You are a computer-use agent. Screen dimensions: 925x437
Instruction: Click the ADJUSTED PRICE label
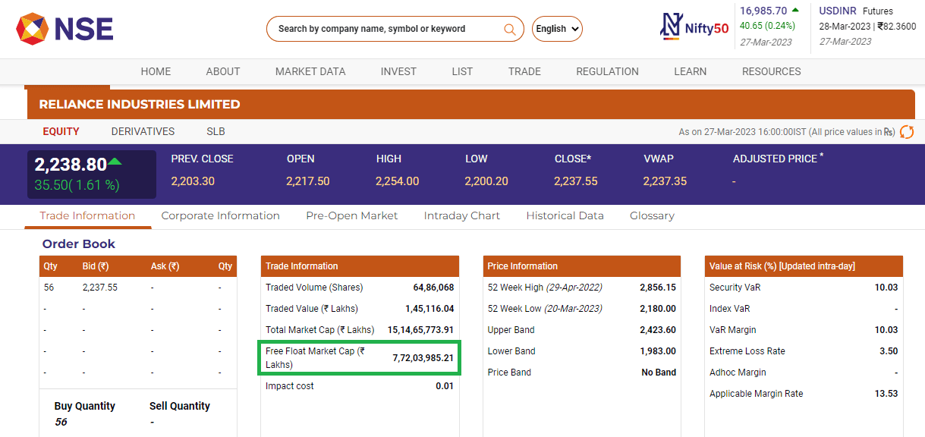(x=775, y=159)
